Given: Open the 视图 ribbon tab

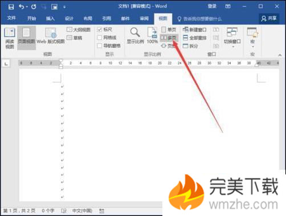Looking at the screenshot, I should click(x=163, y=18).
